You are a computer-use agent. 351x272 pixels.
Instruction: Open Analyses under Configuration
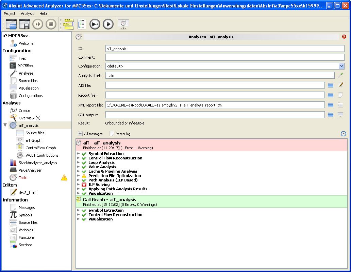coord(26,73)
